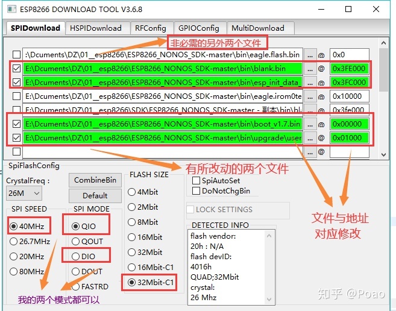
Task: Browse file for blank.bin row
Action: (x=310, y=69)
